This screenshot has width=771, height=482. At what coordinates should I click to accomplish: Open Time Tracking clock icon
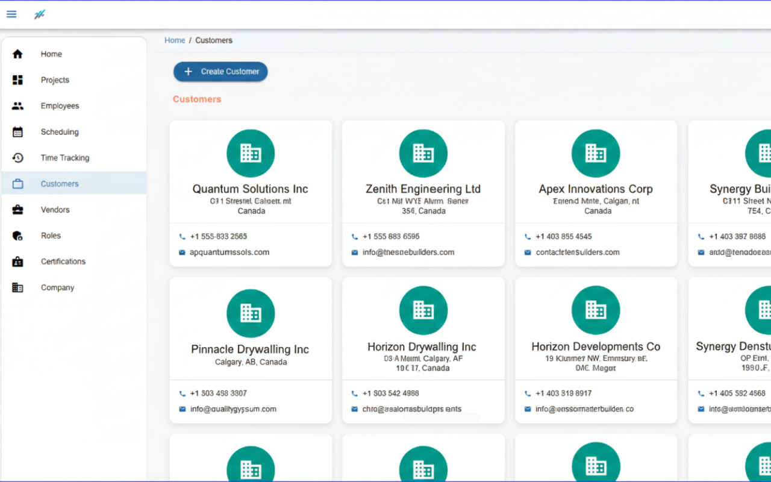coord(17,157)
